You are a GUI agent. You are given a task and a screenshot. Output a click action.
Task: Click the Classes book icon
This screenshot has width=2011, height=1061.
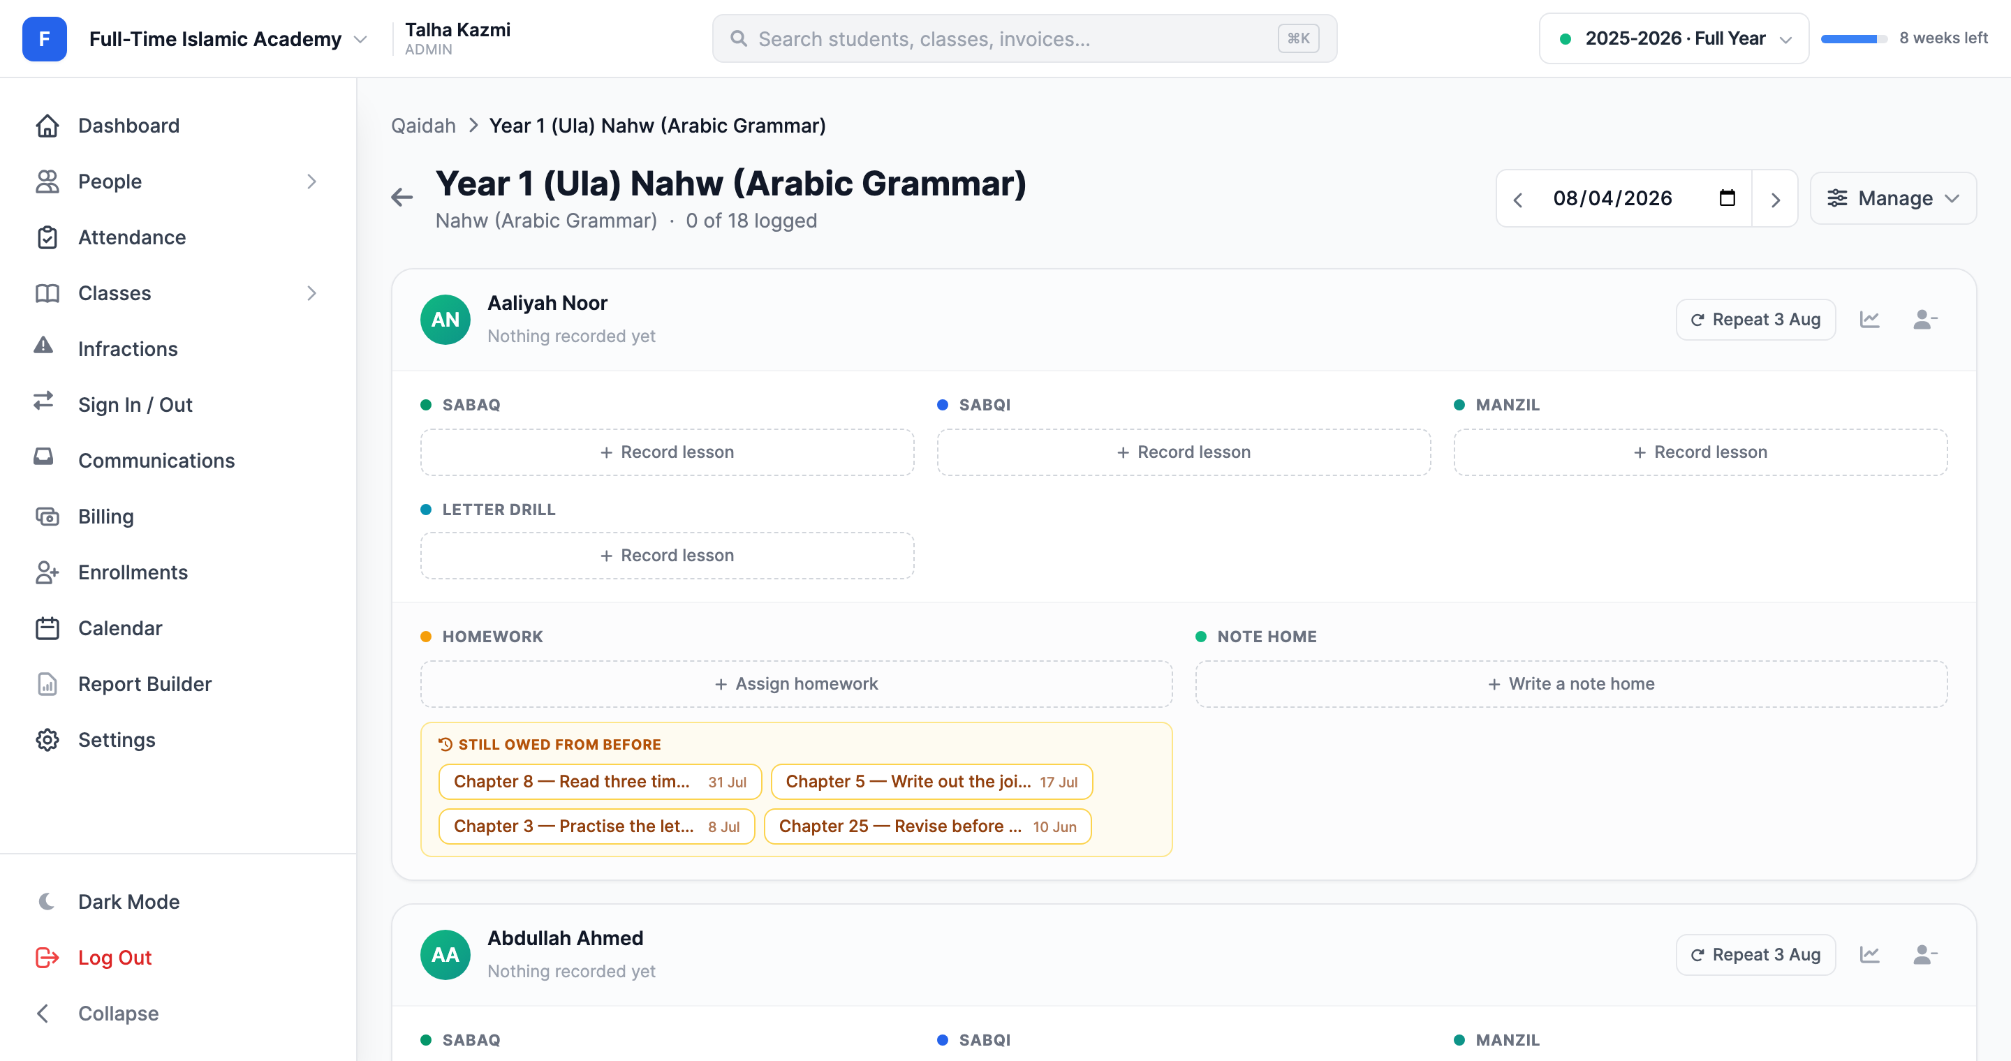47,293
